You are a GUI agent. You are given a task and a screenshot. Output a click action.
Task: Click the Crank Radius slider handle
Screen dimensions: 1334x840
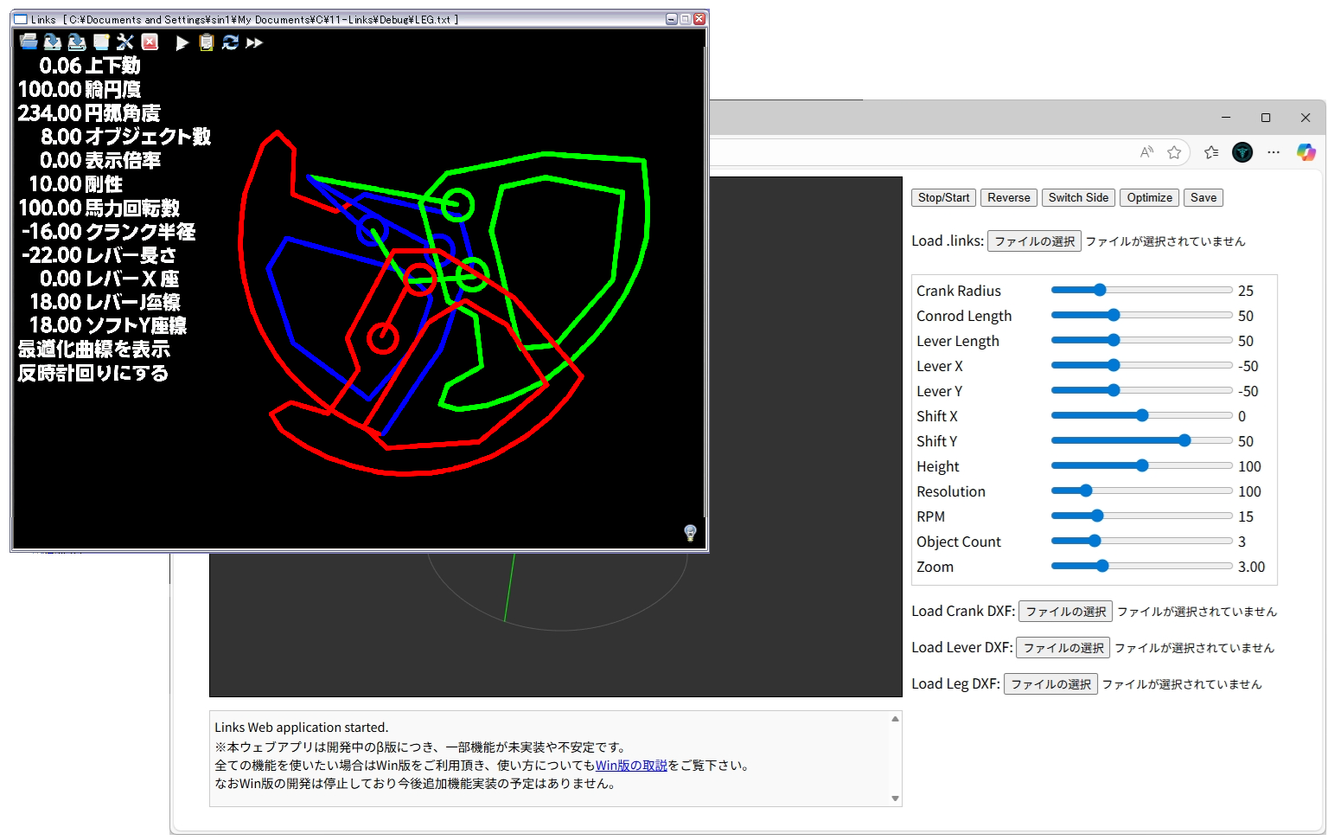click(x=1100, y=291)
